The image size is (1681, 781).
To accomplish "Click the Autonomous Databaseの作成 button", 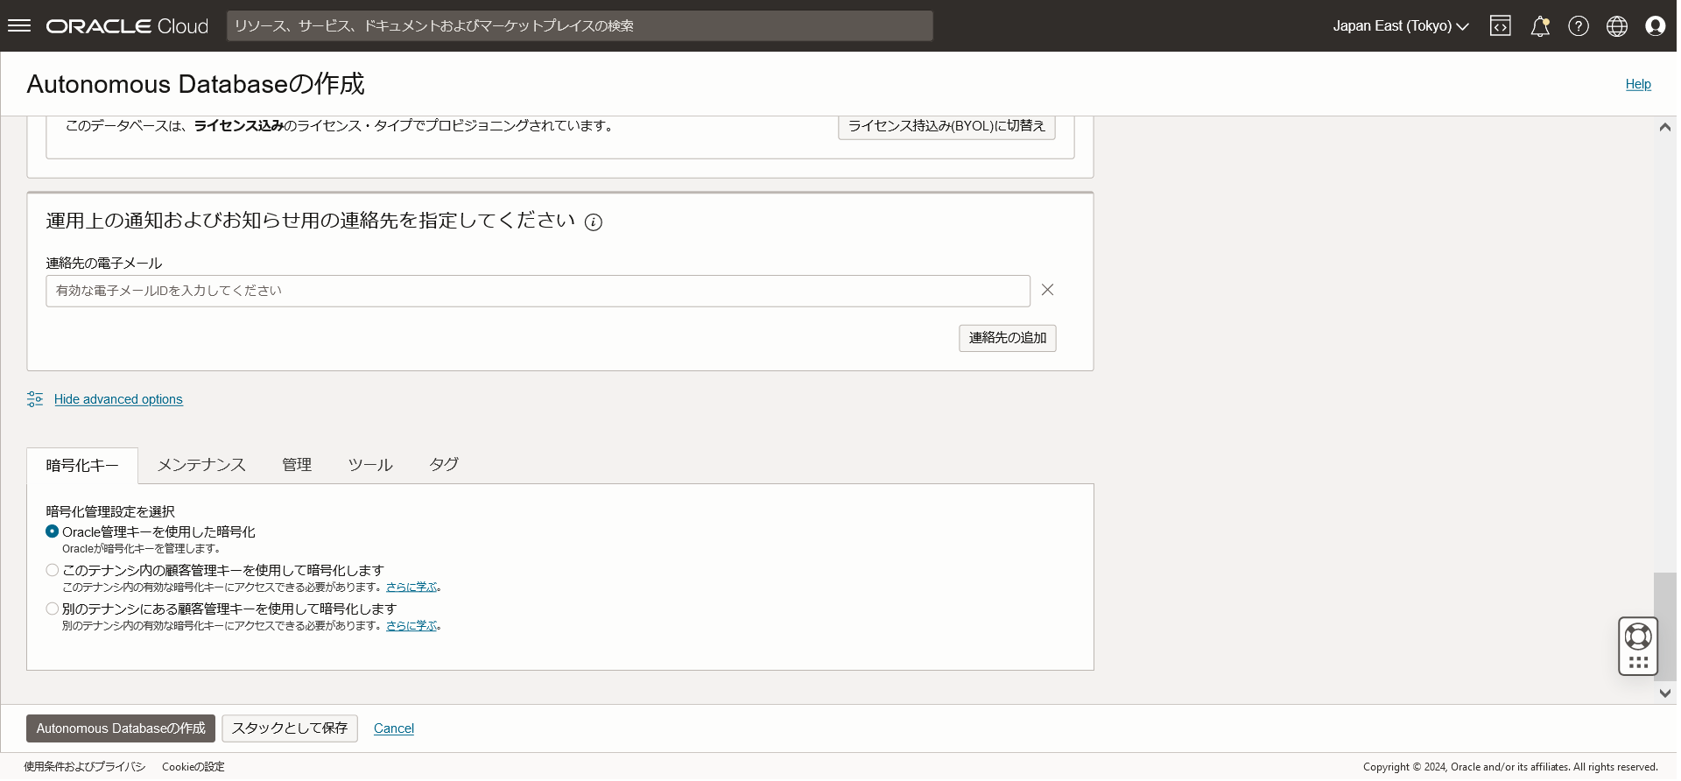I will pos(121,728).
